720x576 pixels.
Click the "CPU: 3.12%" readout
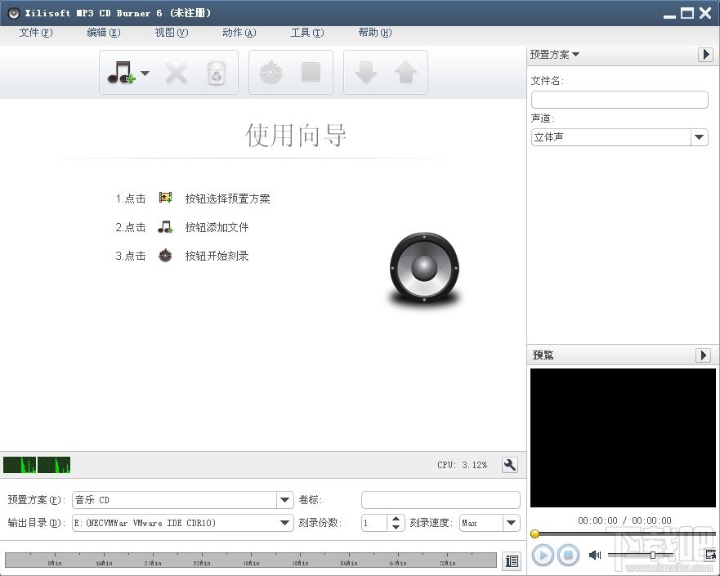463,465
